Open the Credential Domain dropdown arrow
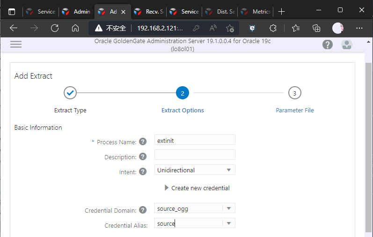Image resolution: width=373 pixels, height=237 pixels. 229,208
